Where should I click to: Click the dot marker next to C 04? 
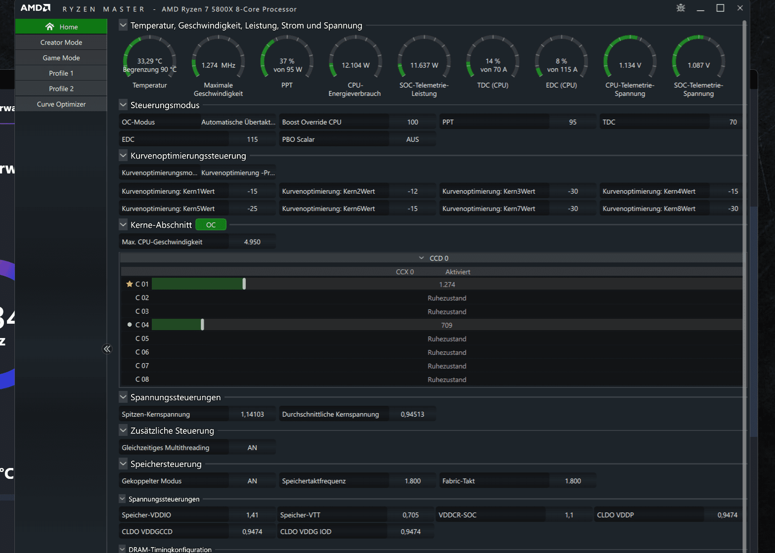(x=130, y=325)
